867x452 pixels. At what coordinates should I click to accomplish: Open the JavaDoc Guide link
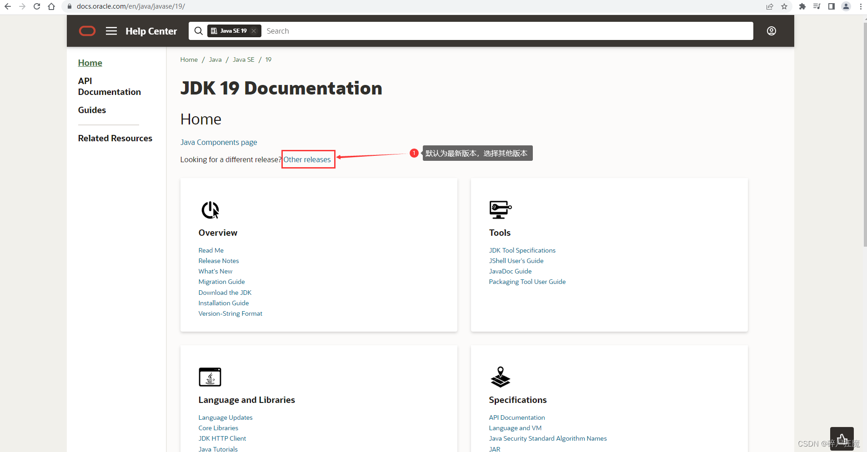coord(511,271)
